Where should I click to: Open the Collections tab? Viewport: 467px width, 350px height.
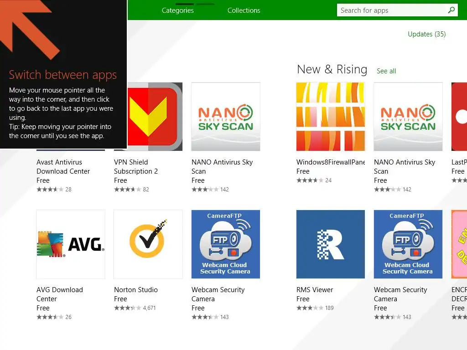pyautogui.click(x=244, y=10)
